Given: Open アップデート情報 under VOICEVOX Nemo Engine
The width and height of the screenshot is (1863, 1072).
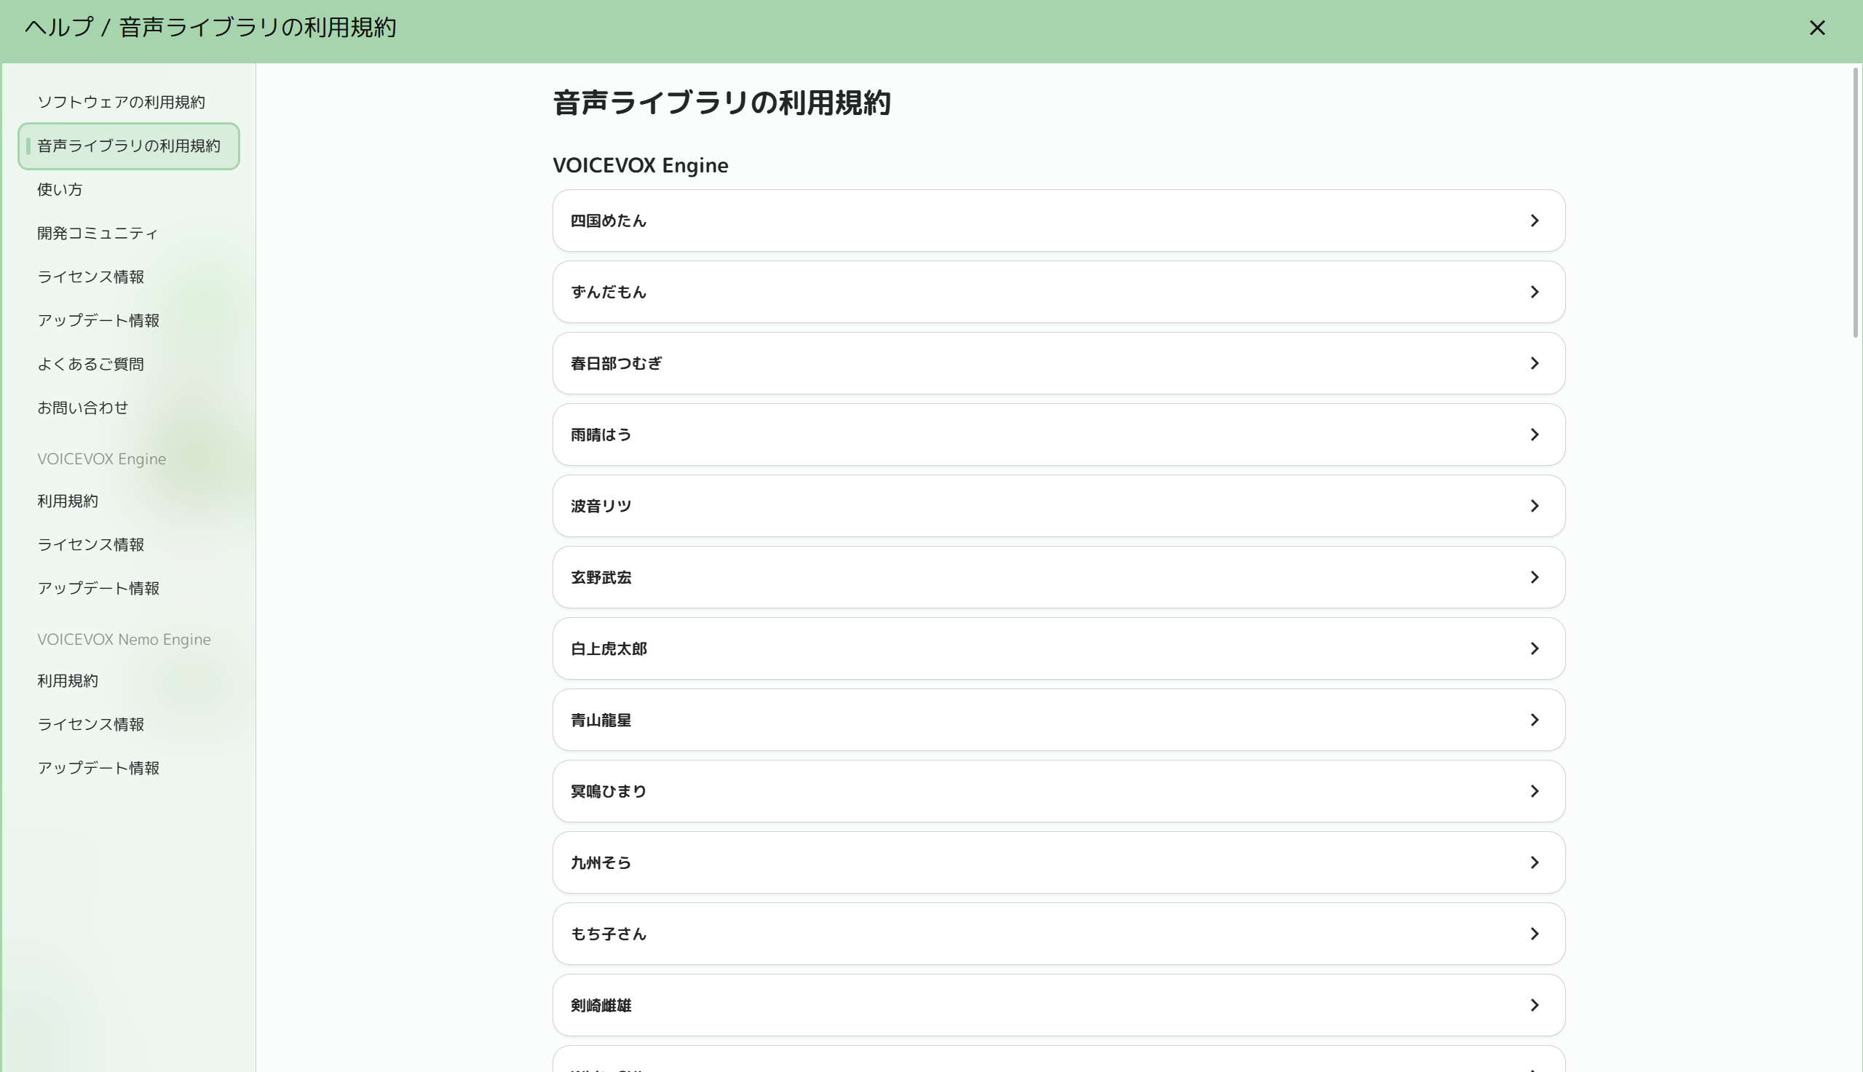Looking at the screenshot, I should point(99,769).
